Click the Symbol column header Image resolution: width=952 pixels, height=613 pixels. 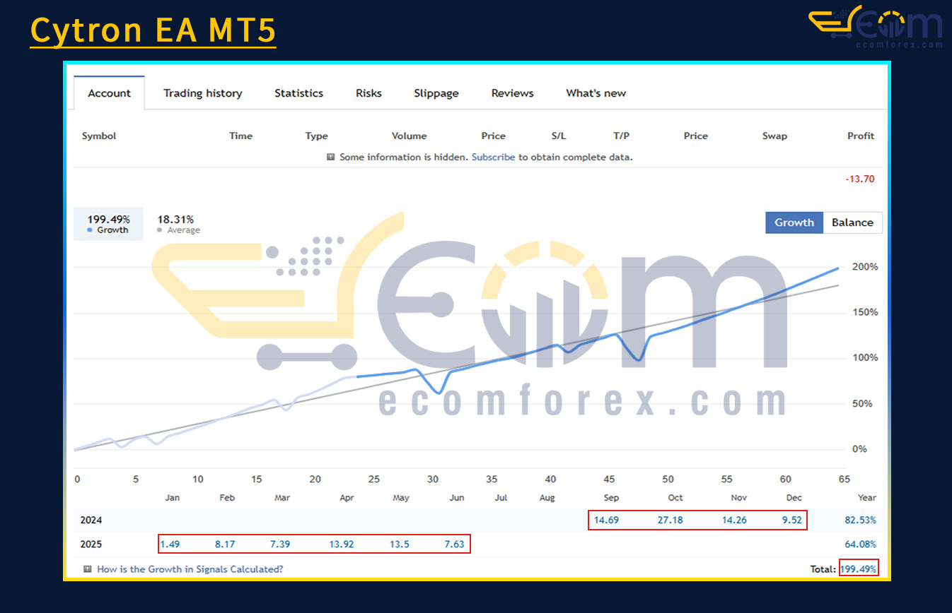pyautogui.click(x=99, y=136)
